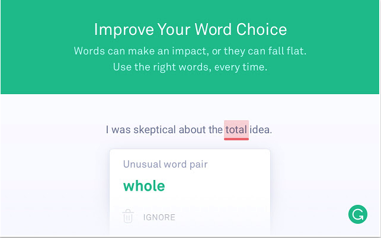The width and height of the screenshot is (381, 238).
Task: Click the word "was" in the sentence
Action: pos(121,130)
